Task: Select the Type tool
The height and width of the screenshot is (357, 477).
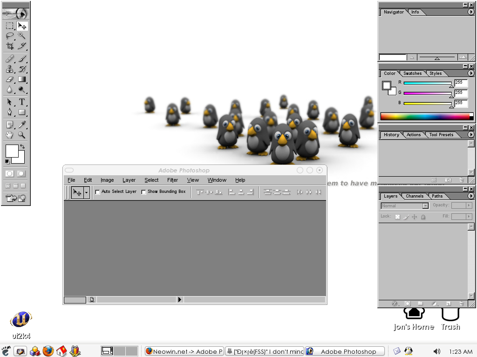Action: click(x=22, y=102)
